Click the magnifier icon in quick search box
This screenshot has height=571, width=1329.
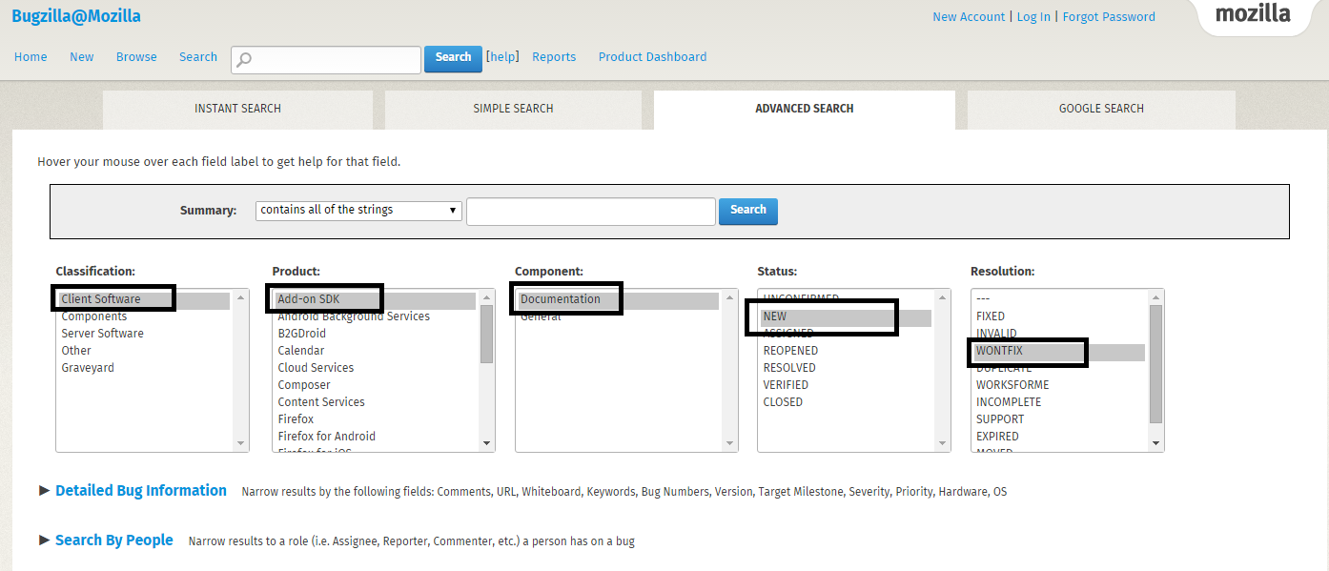[245, 59]
